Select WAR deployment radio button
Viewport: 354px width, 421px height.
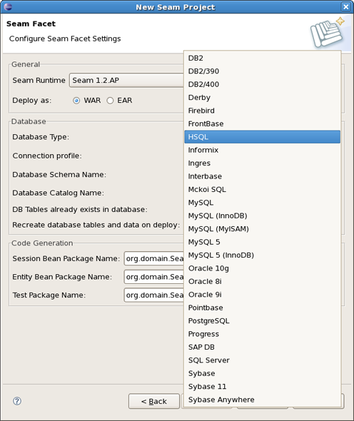point(76,101)
